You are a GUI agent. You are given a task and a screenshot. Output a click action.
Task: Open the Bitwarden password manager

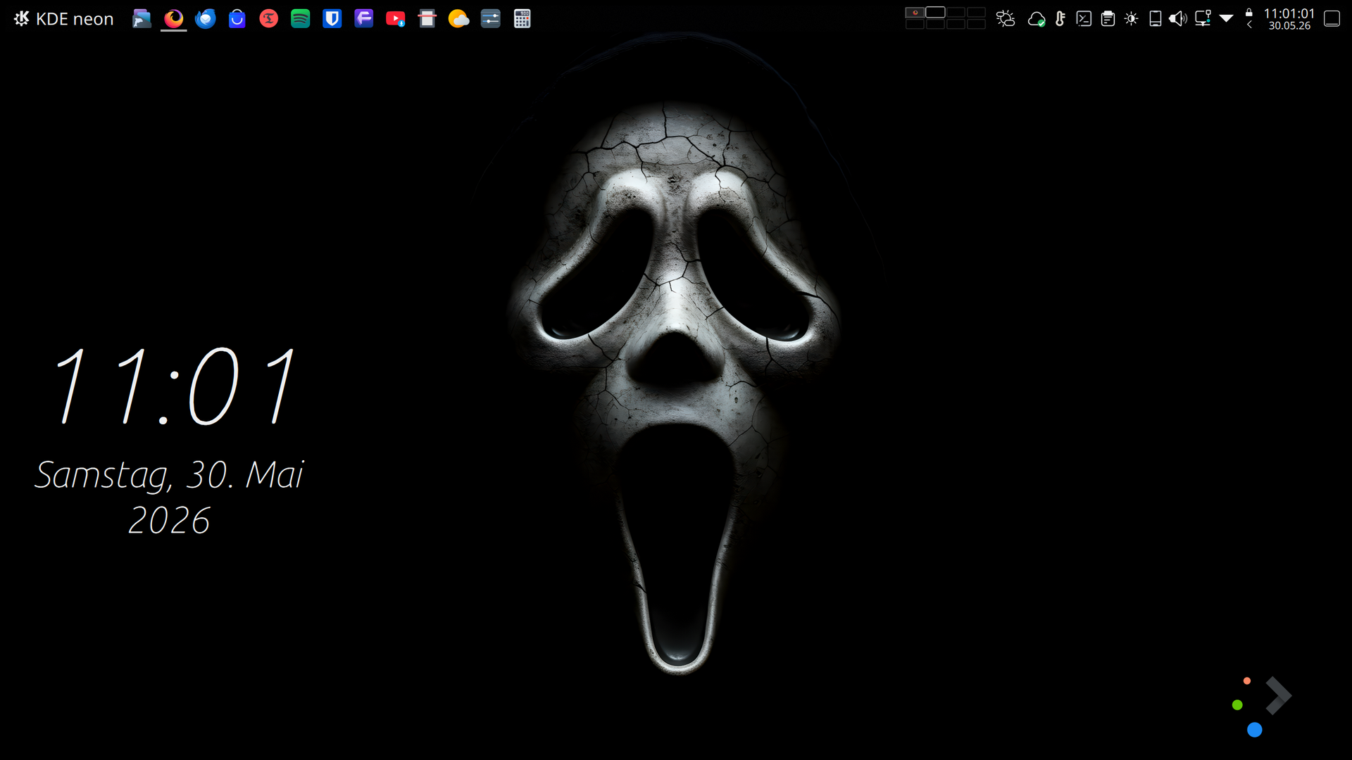click(x=332, y=19)
